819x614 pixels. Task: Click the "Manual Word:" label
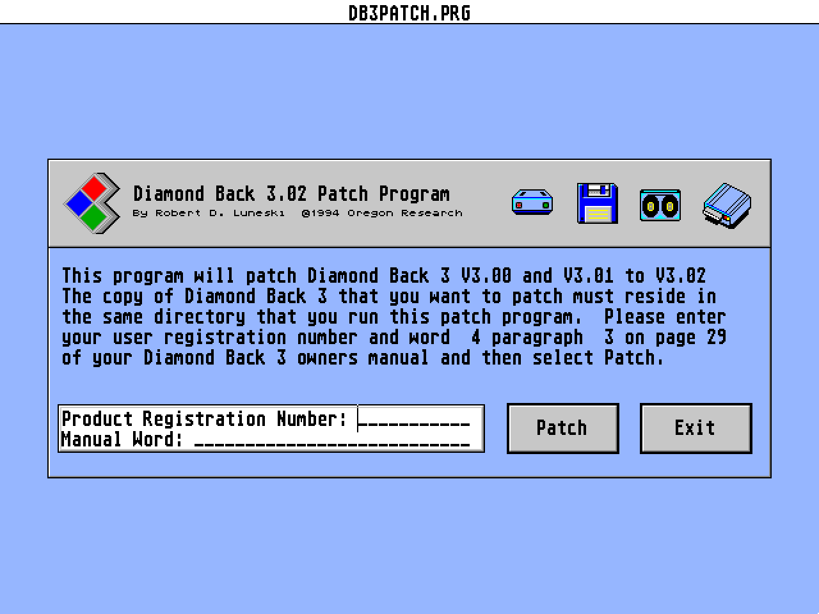tap(122, 439)
